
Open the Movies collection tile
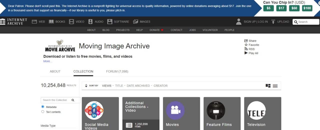click(181, 113)
